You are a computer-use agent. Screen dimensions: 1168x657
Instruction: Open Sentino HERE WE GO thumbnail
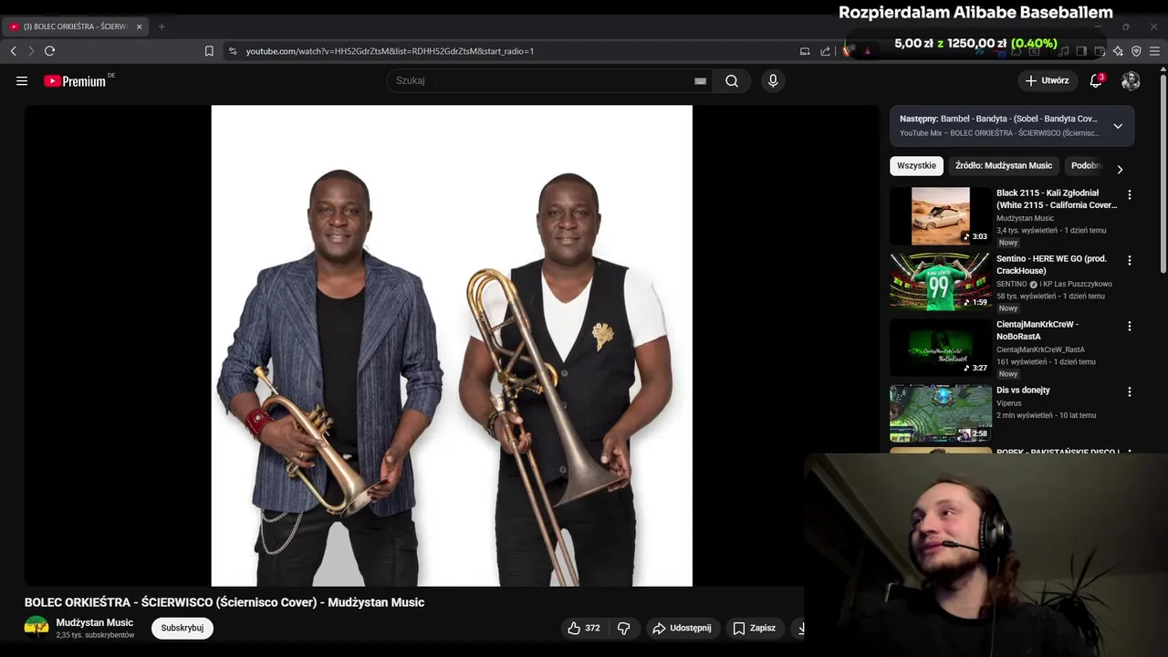point(941,282)
